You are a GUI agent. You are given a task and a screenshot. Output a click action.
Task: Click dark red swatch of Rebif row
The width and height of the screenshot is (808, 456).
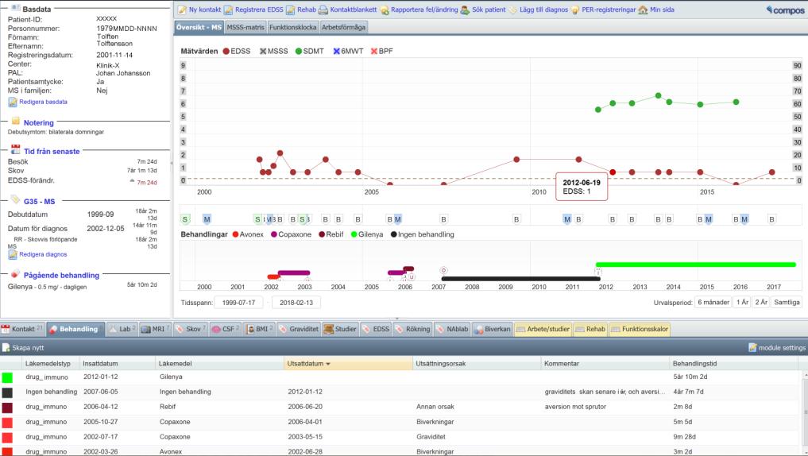pyautogui.click(x=7, y=408)
